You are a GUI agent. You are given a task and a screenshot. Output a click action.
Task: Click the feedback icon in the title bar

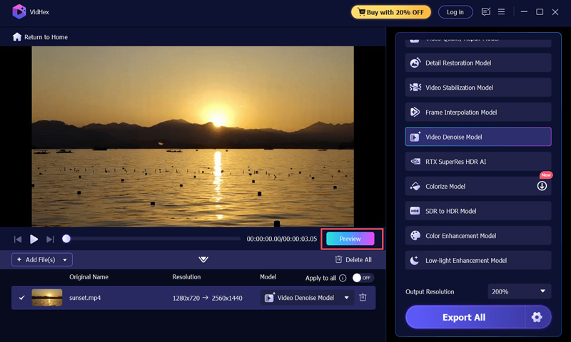click(x=486, y=12)
